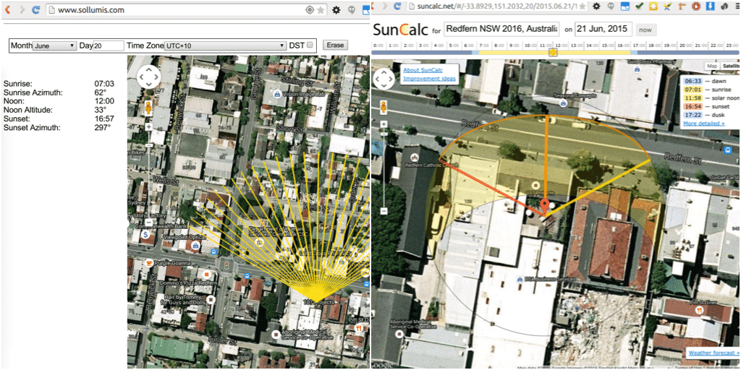Zoom in on the SunCalc map

pos(385,124)
